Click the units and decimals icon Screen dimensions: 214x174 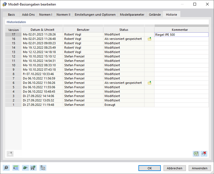point(16,168)
